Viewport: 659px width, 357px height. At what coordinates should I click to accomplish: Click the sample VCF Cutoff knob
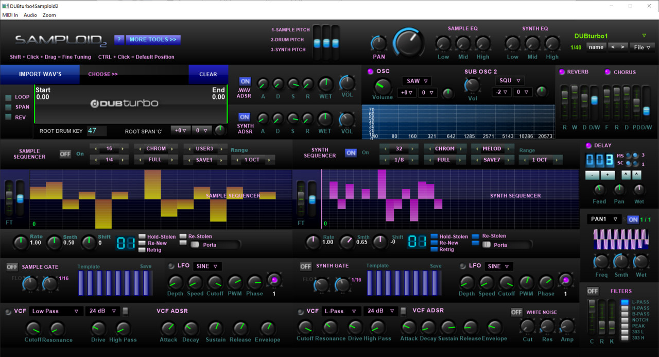click(x=33, y=328)
